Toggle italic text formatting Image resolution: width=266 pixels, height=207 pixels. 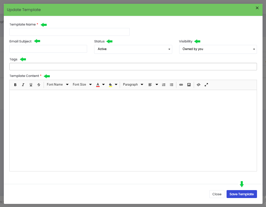23,85
